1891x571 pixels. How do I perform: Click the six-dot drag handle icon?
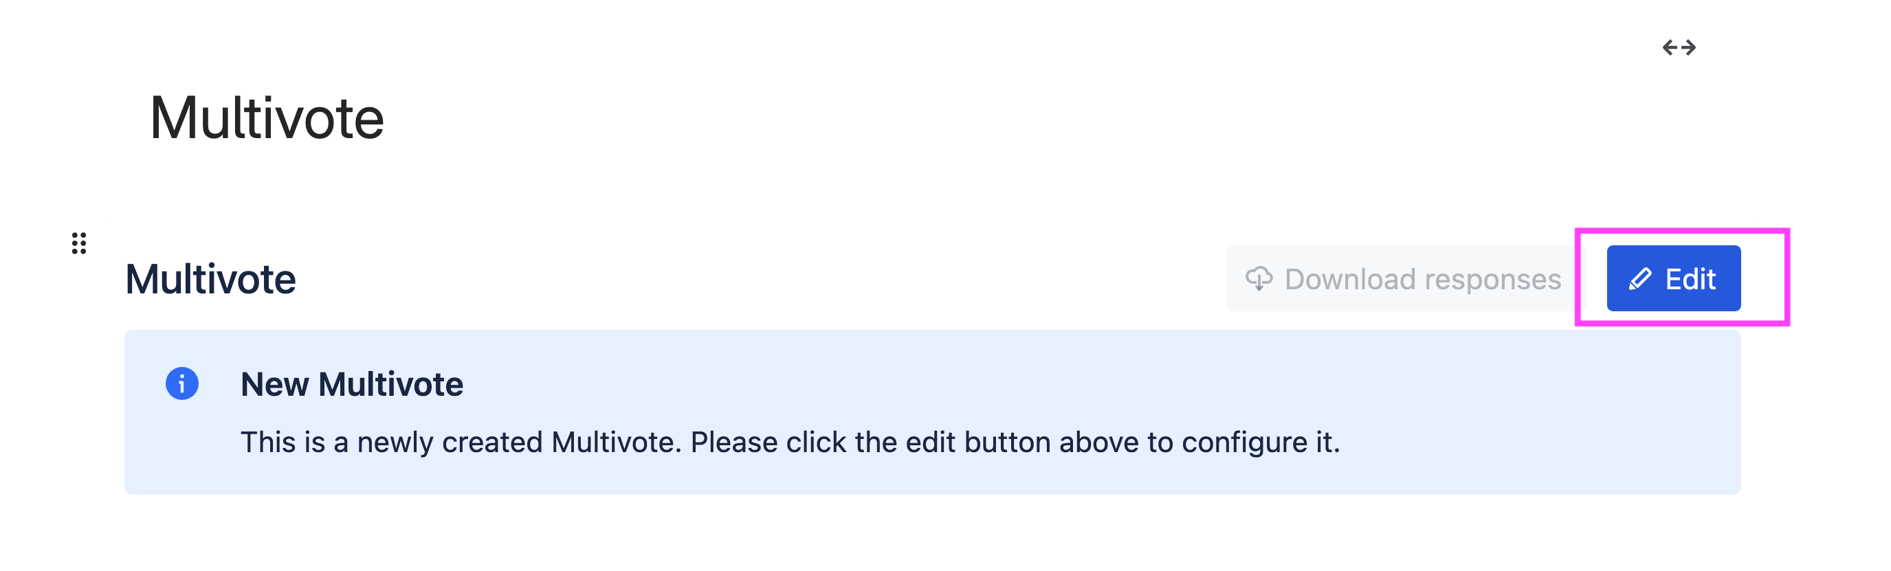78,243
